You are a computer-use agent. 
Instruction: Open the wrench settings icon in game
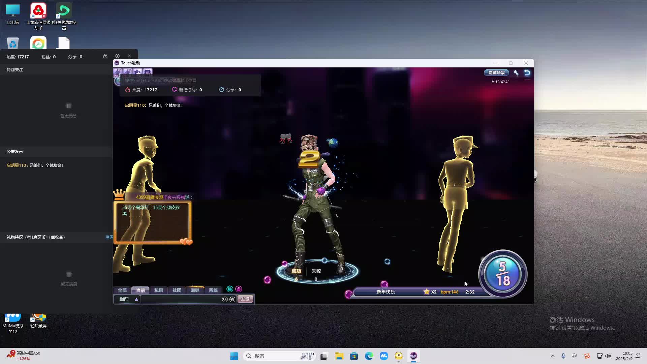pos(516,72)
